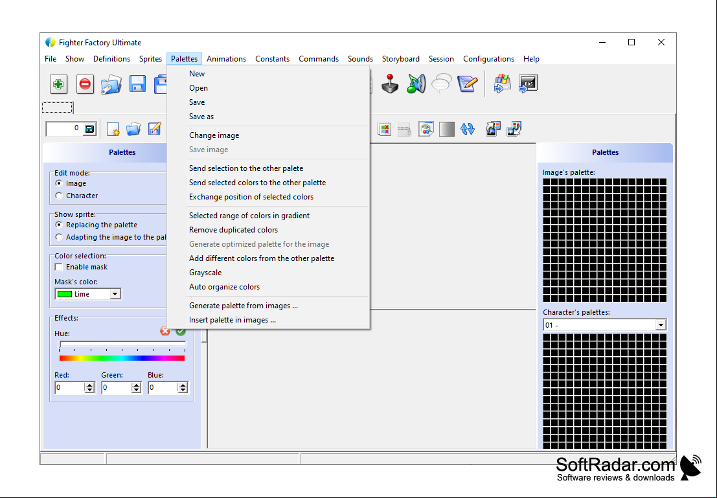717x498 pixels.
Task: Click the Hue slider thumb
Action: (x=60, y=345)
